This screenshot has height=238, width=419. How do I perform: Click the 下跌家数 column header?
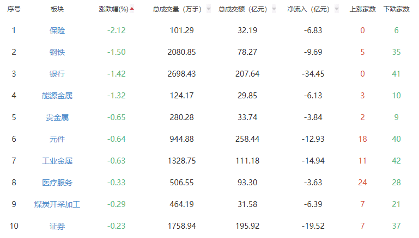click(x=396, y=9)
